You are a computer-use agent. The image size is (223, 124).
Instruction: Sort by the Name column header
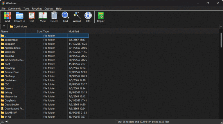pos(13,32)
